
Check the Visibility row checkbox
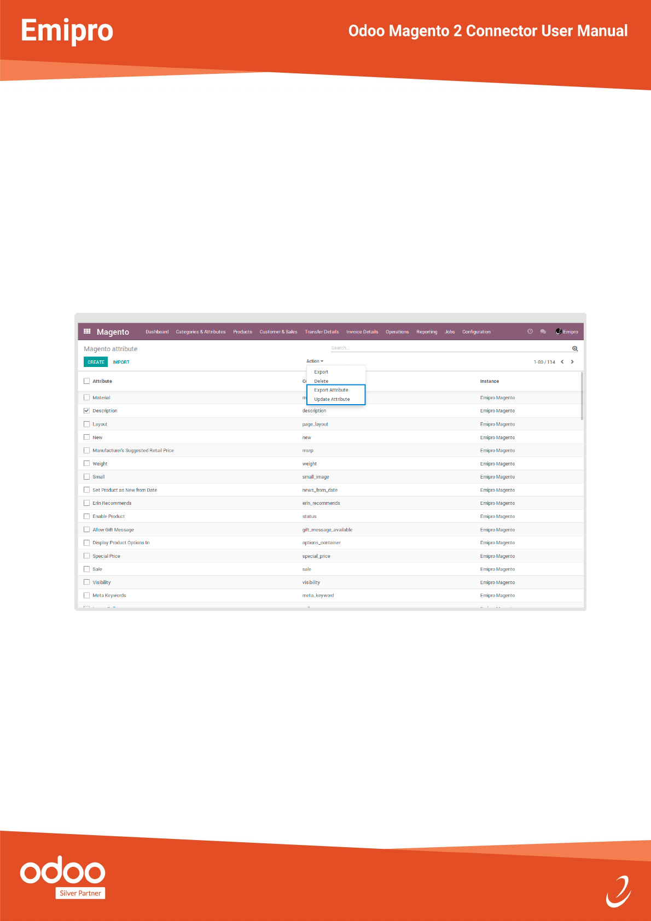point(86,582)
